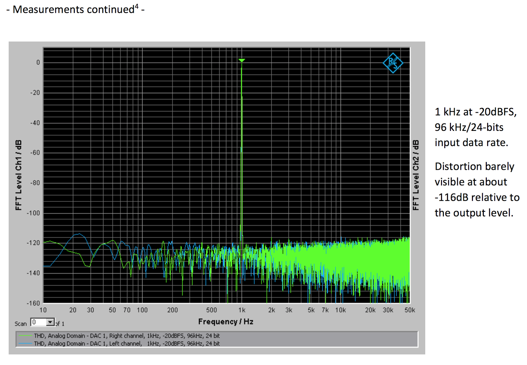Click the "30k" frequency axis label
This screenshot has height=365, width=527.
tap(388, 310)
